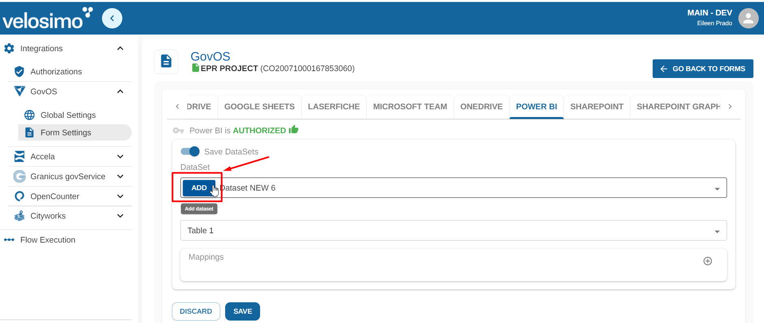The image size is (764, 323).
Task: Click the DISCARD button
Action: (x=196, y=311)
